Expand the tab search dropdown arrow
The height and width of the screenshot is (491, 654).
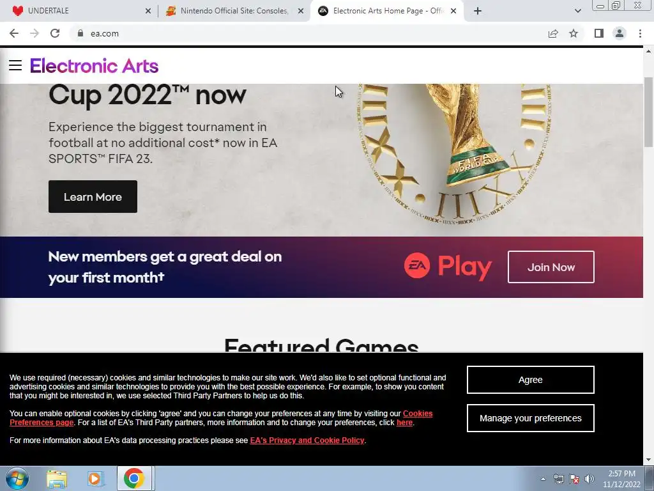577,11
